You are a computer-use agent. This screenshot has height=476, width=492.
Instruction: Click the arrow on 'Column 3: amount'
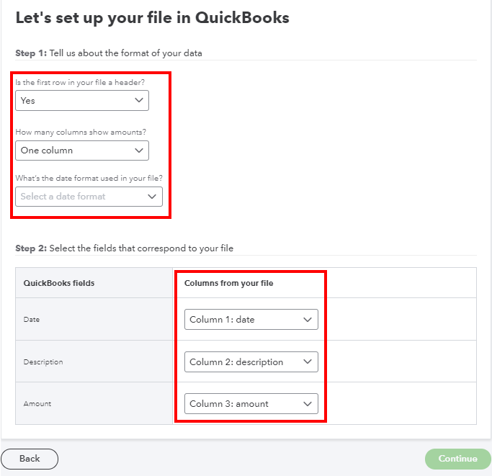(308, 404)
